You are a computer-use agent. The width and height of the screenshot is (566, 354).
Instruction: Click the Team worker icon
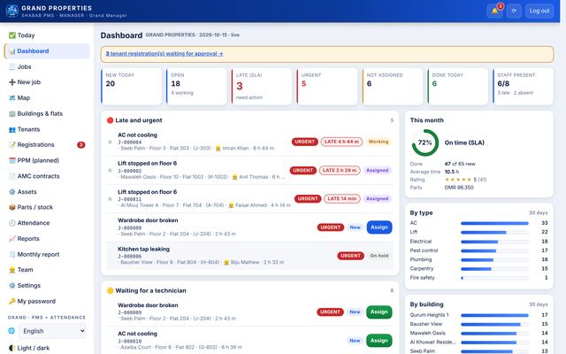click(x=12, y=270)
